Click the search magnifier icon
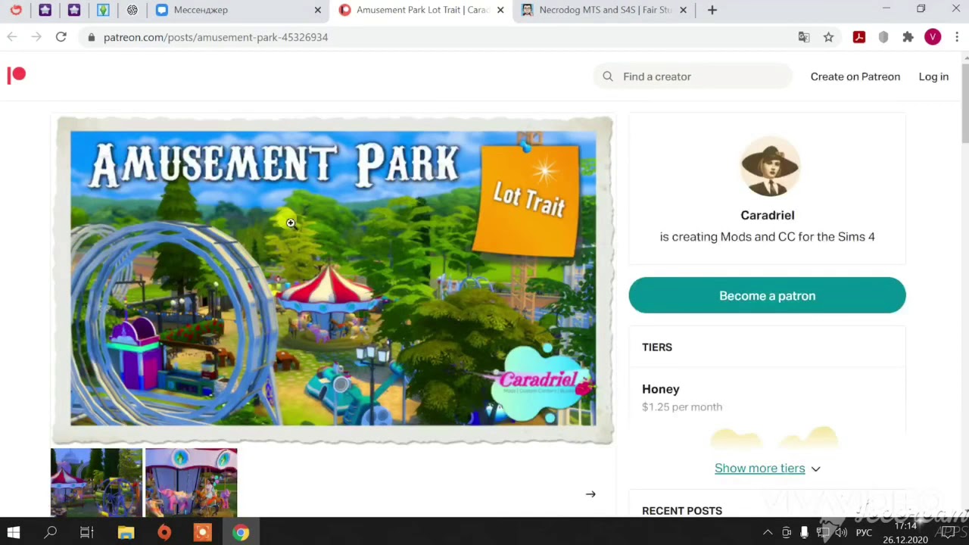969x545 pixels. click(x=608, y=76)
